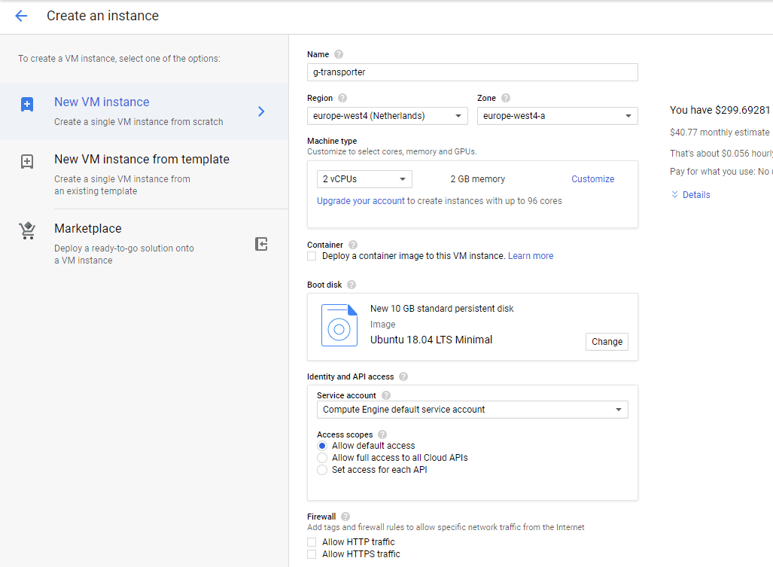Enable Deploy a container image checkbox

click(x=312, y=256)
